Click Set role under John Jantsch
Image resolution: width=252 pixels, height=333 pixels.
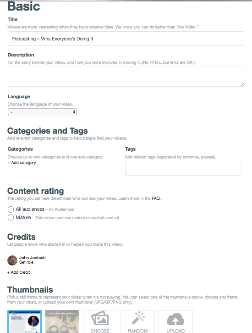(26, 262)
